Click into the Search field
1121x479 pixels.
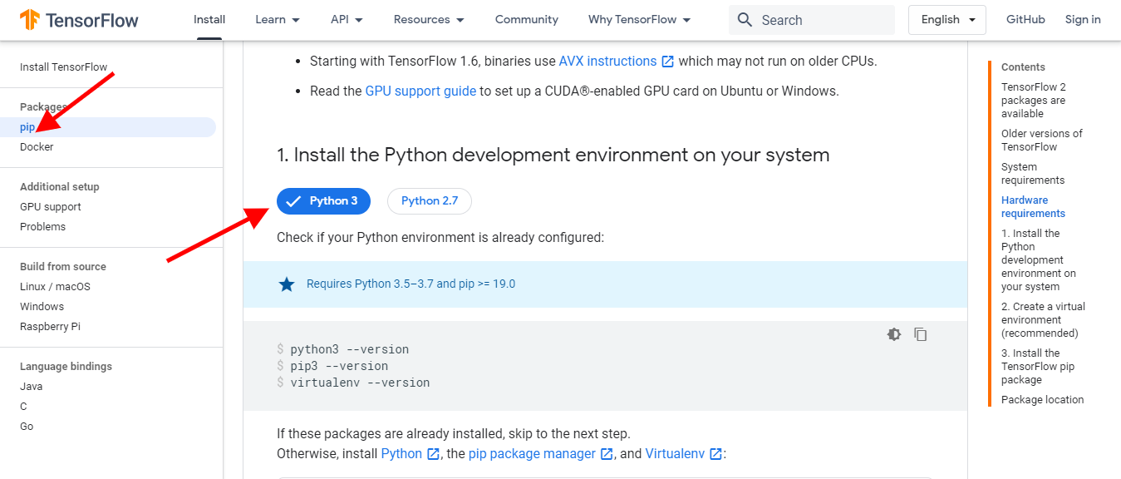point(823,20)
